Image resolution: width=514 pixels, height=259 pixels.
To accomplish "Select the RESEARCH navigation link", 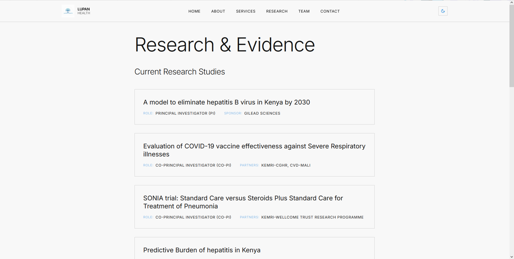I will point(277,11).
